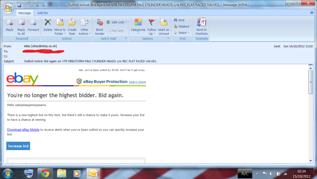Click the message scrollbar up arrow
The height and width of the screenshot is (179, 317).
[x=311, y=68]
